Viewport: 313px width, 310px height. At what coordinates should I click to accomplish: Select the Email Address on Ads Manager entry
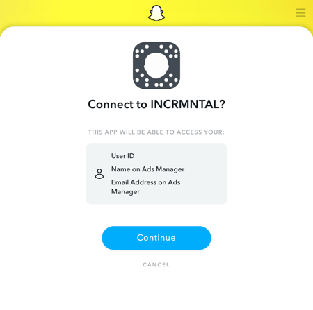click(146, 187)
